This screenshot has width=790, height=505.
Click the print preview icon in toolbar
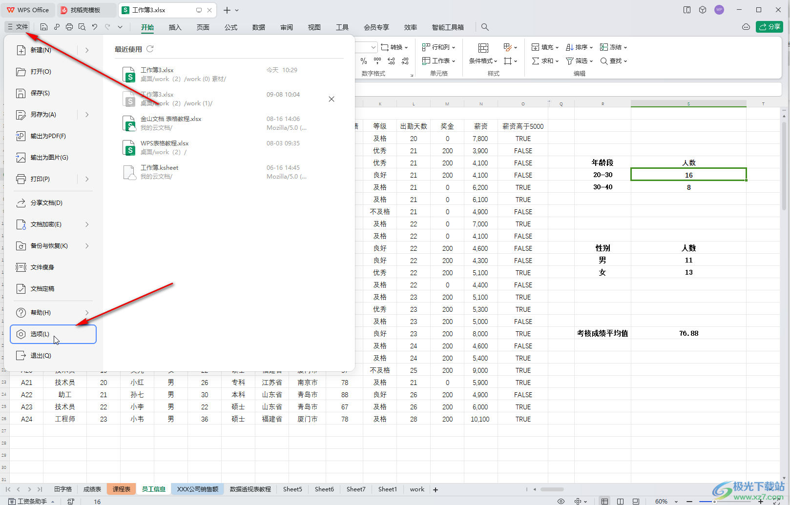click(x=82, y=27)
